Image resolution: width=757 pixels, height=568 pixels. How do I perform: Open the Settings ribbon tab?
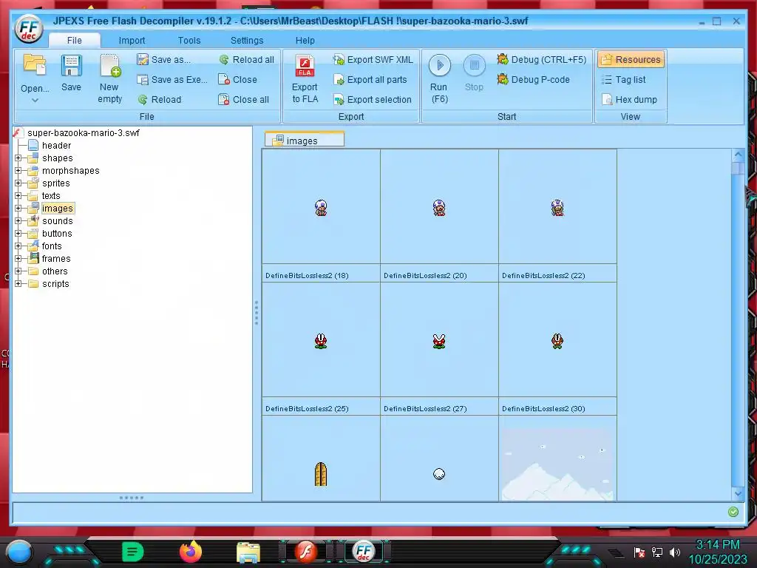click(247, 41)
